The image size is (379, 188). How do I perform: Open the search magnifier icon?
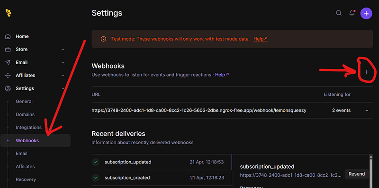(339, 13)
